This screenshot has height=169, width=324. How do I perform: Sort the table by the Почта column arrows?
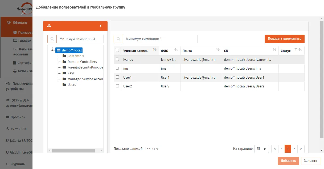(218, 50)
